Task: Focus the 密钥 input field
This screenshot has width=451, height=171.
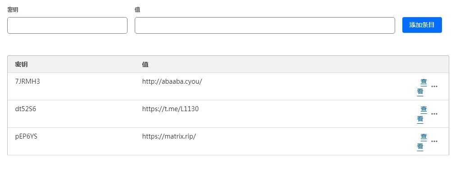Action: point(67,25)
